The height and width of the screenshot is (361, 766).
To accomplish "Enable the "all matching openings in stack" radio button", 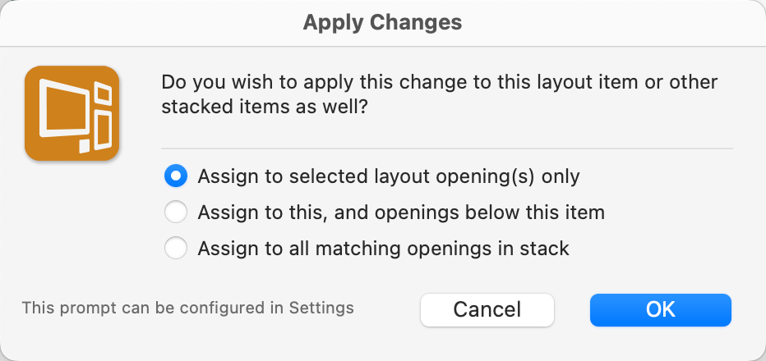I will [x=175, y=248].
